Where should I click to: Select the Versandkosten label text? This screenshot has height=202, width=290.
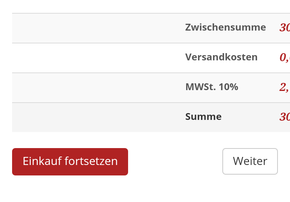[222, 57]
